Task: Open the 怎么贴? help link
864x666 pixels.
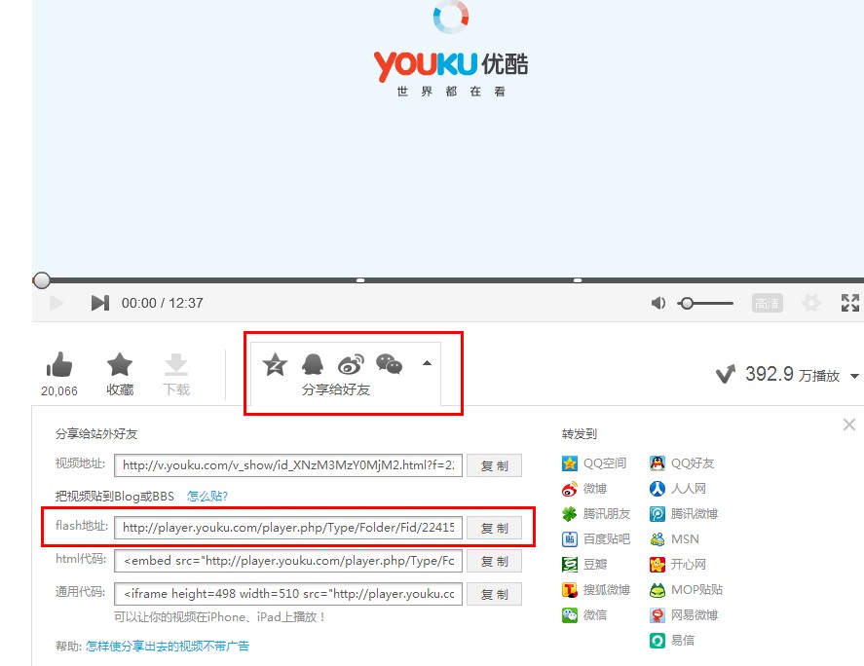Action: click(x=207, y=497)
